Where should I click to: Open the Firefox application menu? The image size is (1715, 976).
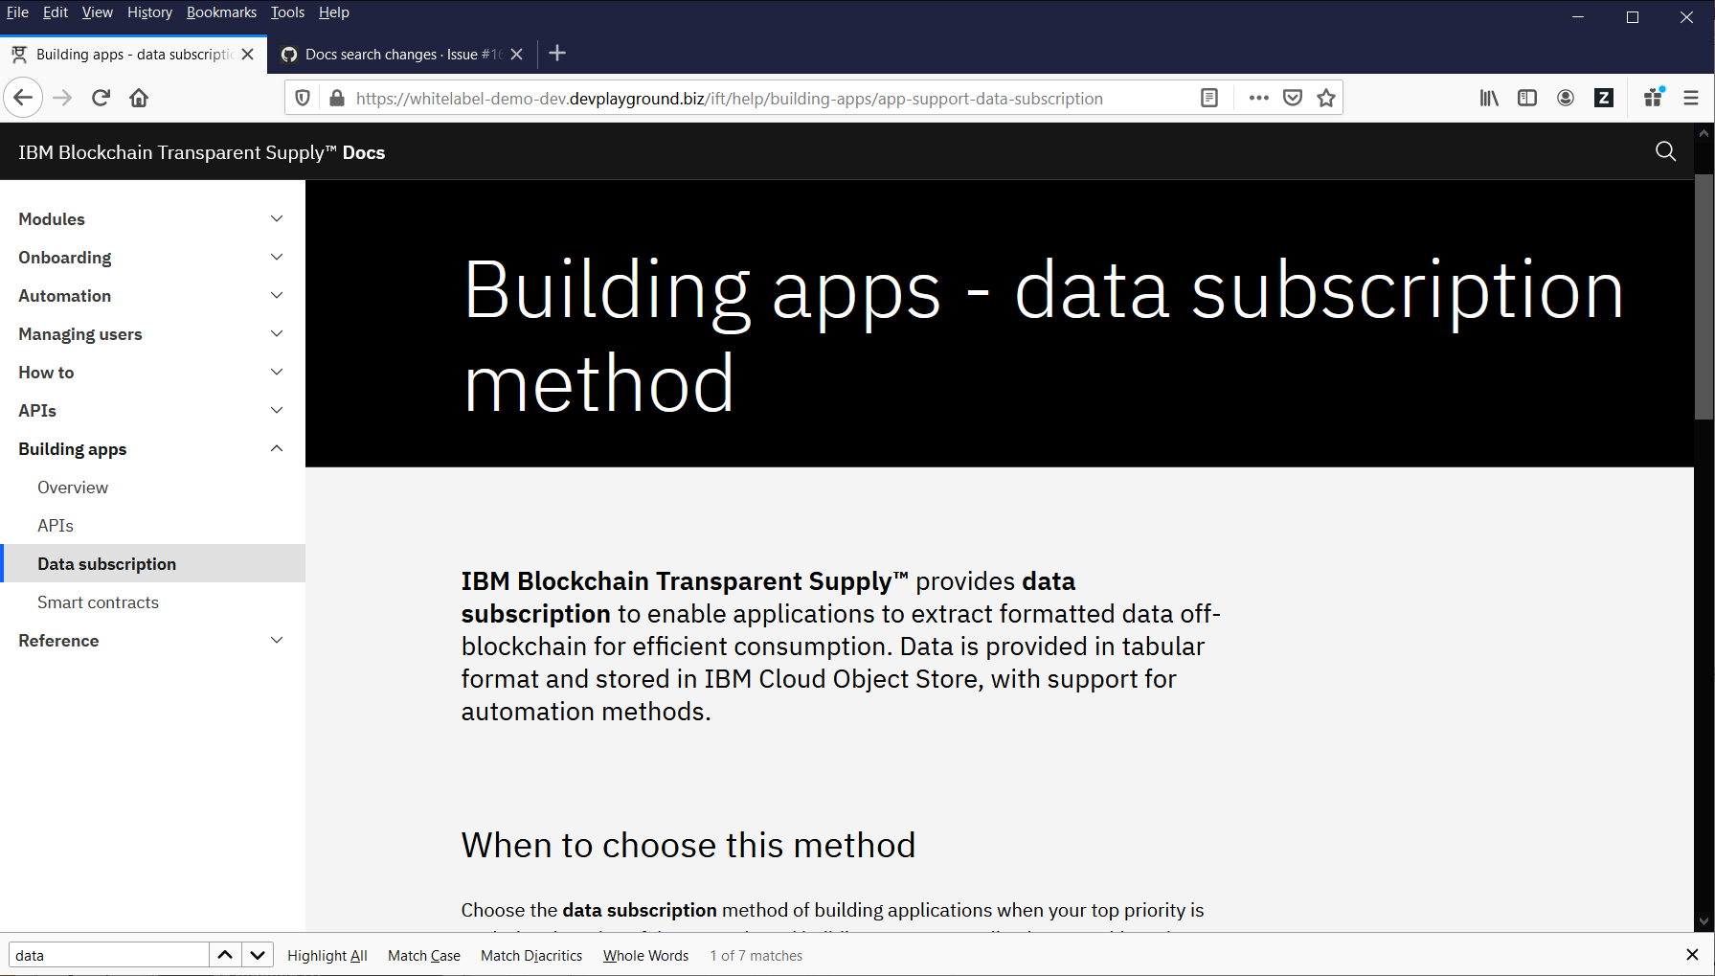(x=1690, y=97)
